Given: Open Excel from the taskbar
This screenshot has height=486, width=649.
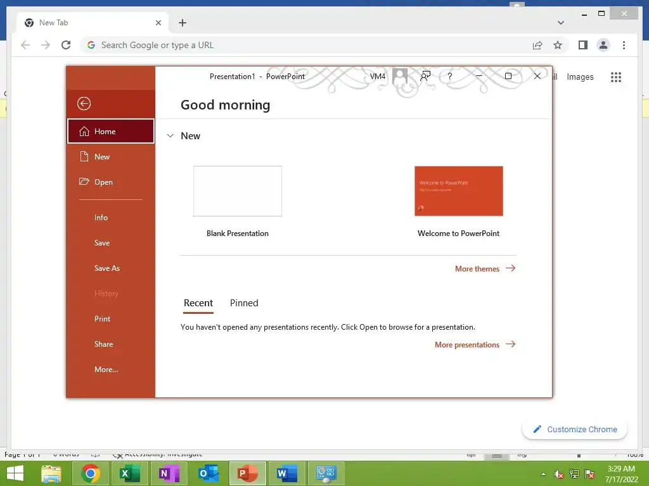Looking at the screenshot, I should (129, 473).
